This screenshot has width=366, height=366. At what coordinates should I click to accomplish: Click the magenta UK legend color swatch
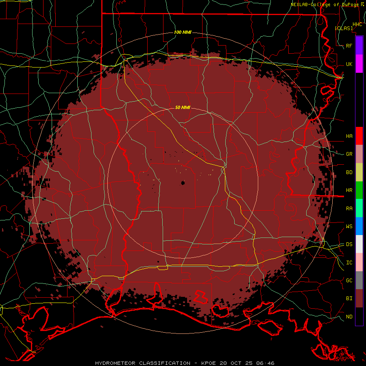[x=359, y=64]
